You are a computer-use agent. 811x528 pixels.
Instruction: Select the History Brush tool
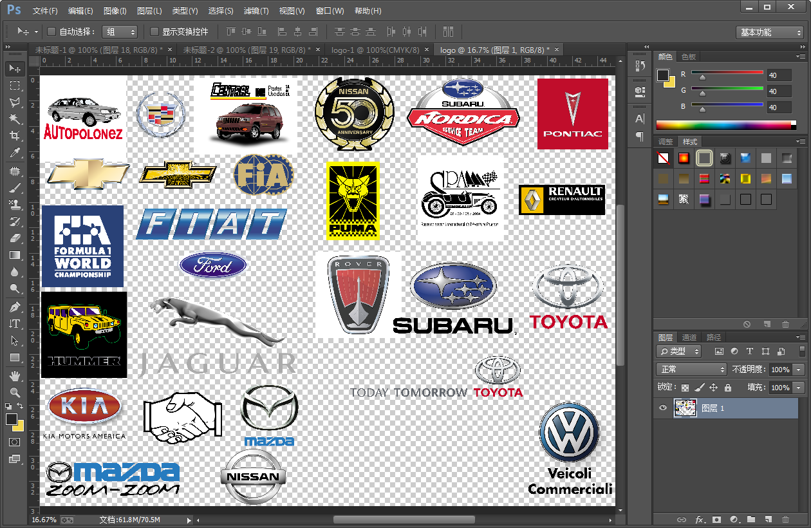(15, 222)
